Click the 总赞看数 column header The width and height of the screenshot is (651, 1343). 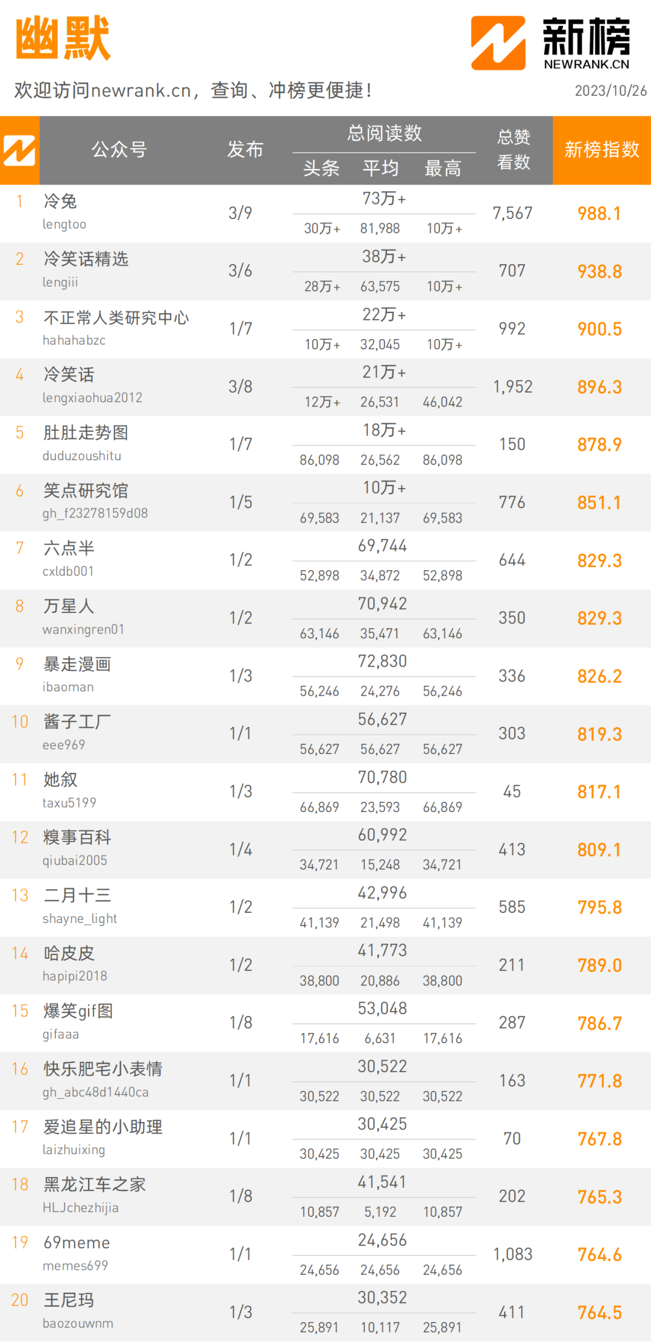(514, 150)
